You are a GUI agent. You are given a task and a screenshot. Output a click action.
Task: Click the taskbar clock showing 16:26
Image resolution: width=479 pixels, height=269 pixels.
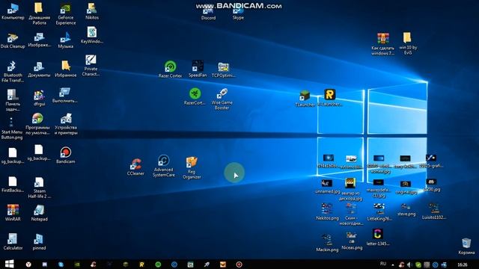click(x=463, y=265)
